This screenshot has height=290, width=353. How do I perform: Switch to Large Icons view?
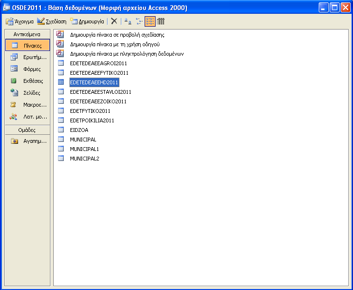coord(128,21)
